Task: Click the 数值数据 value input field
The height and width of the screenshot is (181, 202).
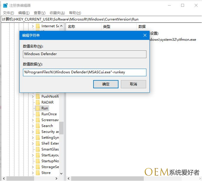Action: point(84,72)
